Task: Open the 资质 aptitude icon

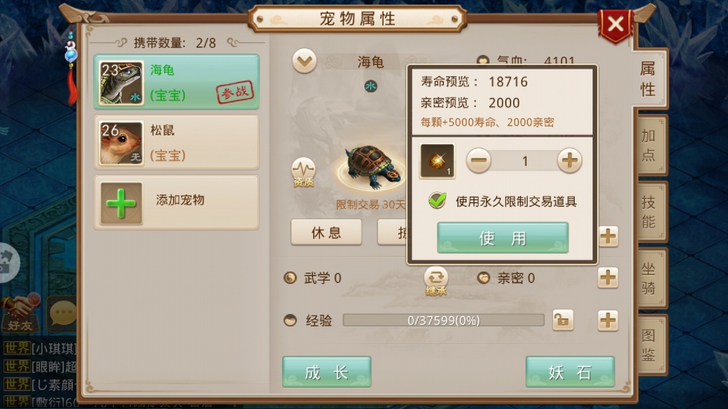Action: pos(303,172)
